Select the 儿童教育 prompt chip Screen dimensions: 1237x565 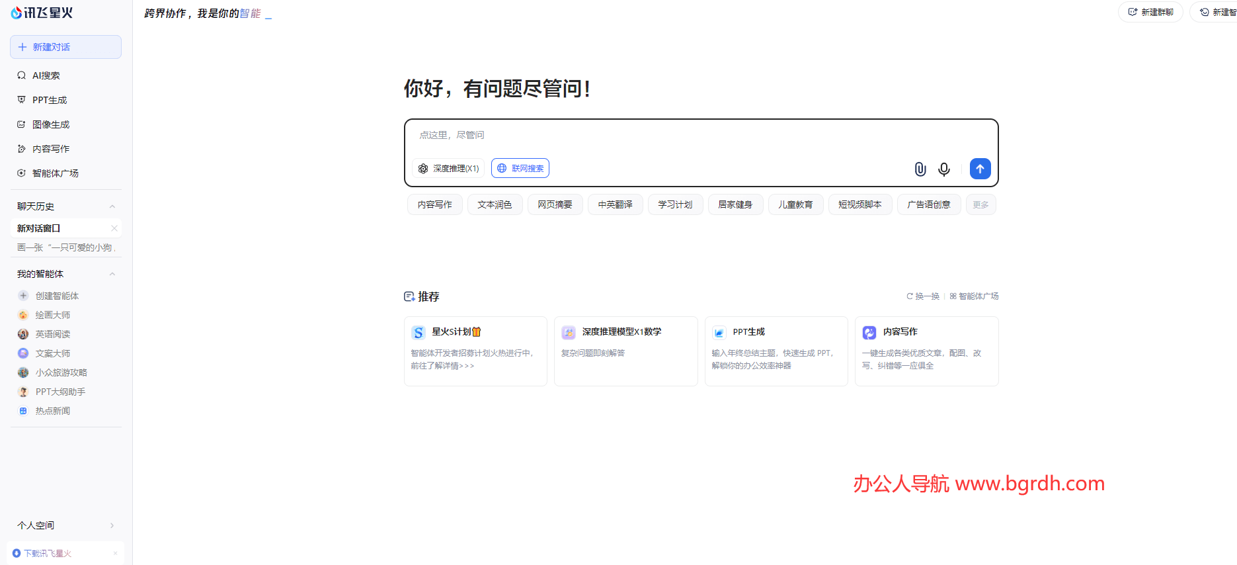[x=796, y=204]
